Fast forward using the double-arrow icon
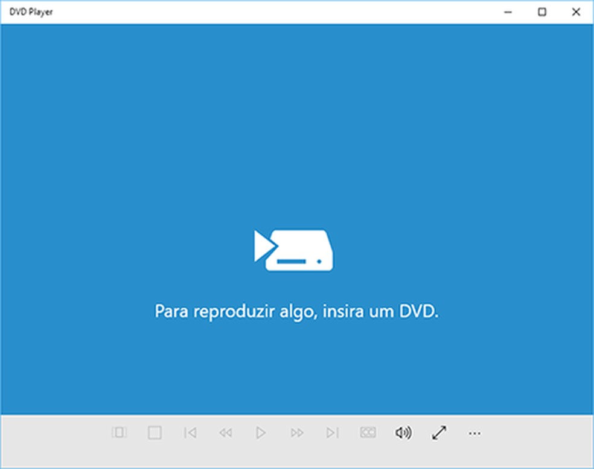The width and height of the screenshot is (594, 469). pos(297,433)
